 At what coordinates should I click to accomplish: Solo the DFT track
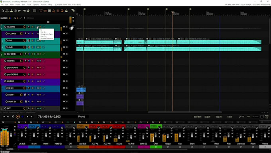point(67,108)
